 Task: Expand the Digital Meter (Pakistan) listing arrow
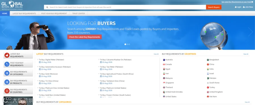coord(38,60)
